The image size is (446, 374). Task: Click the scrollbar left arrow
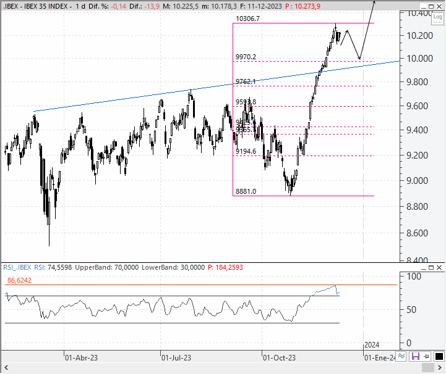click(6, 368)
